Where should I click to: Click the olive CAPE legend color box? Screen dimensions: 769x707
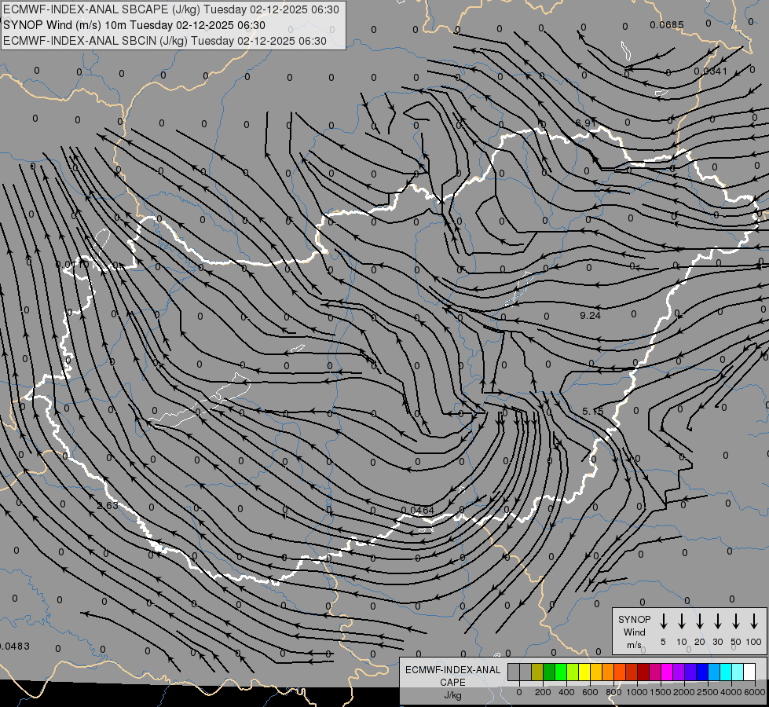[537, 672]
